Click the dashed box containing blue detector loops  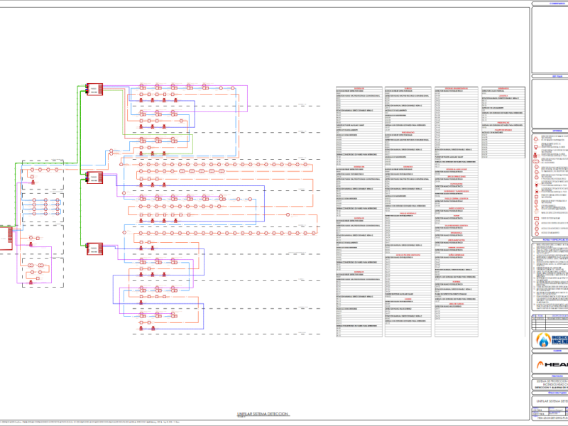coord(43,208)
